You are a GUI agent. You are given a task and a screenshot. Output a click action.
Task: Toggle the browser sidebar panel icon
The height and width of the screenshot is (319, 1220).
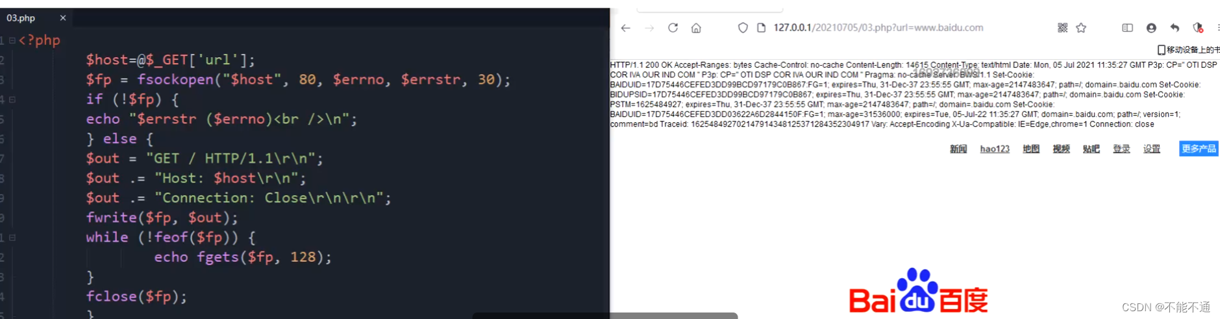(x=1127, y=28)
